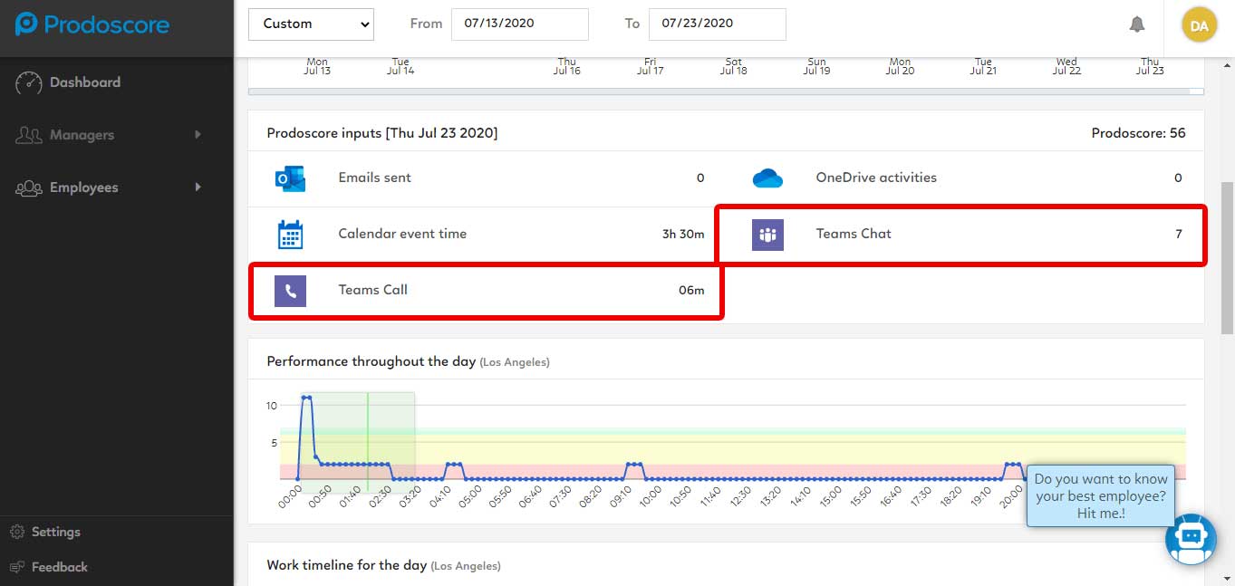Click the Dashboard gauge icon
1235x586 pixels.
(29, 82)
